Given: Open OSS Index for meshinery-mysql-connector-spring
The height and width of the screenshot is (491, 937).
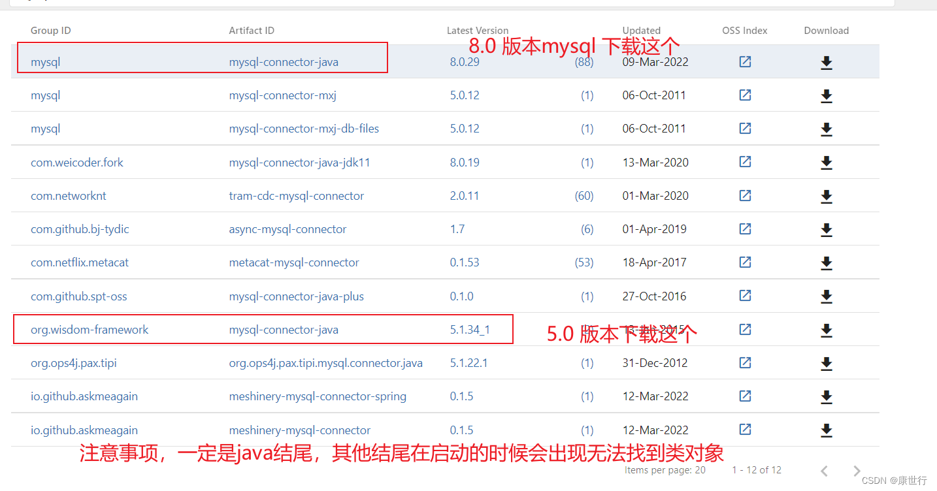Looking at the screenshot, I should [x=745, y=396].
